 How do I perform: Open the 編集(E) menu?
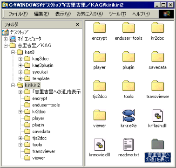(x=41, y=14)
